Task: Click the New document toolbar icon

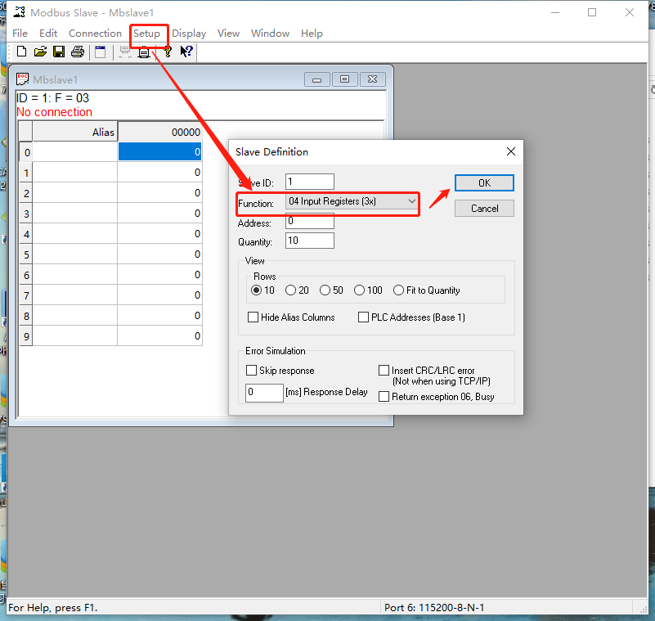Action: 22,52
